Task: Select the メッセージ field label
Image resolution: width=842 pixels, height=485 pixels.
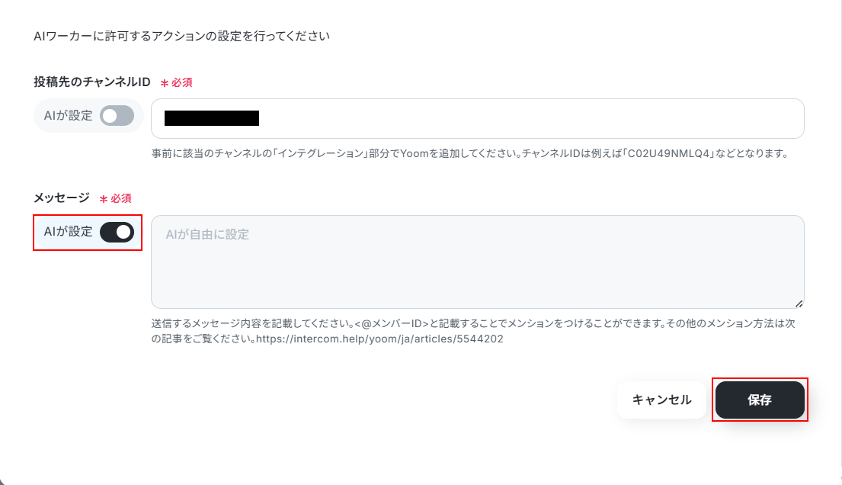Action: pyautogui.click(x=61, y=198)
